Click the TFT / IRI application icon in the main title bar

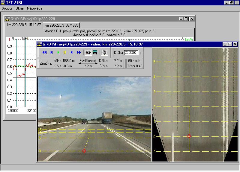coord(3,2)
